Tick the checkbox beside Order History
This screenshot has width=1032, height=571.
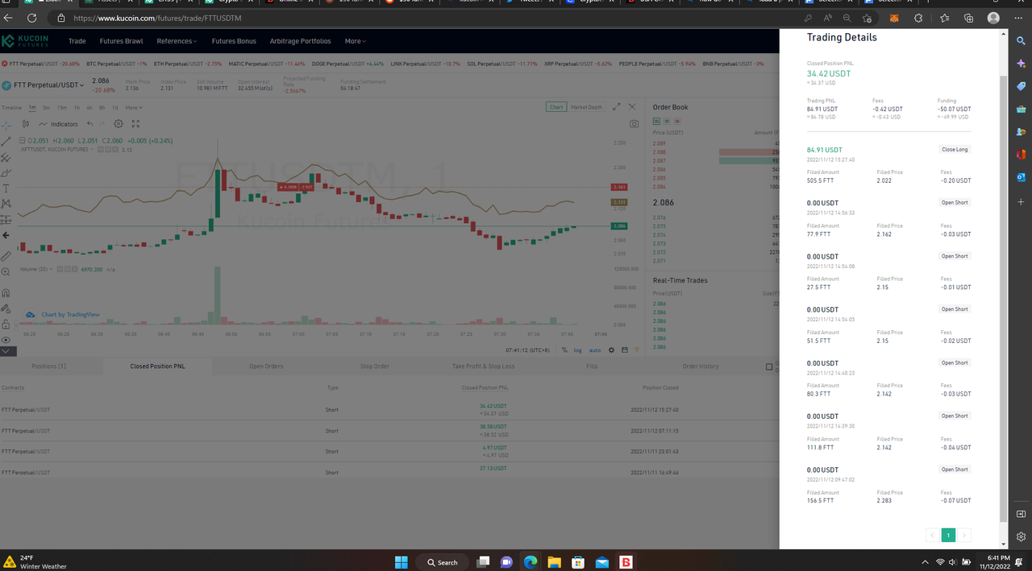pyautogui.click(x=769, y=366)
